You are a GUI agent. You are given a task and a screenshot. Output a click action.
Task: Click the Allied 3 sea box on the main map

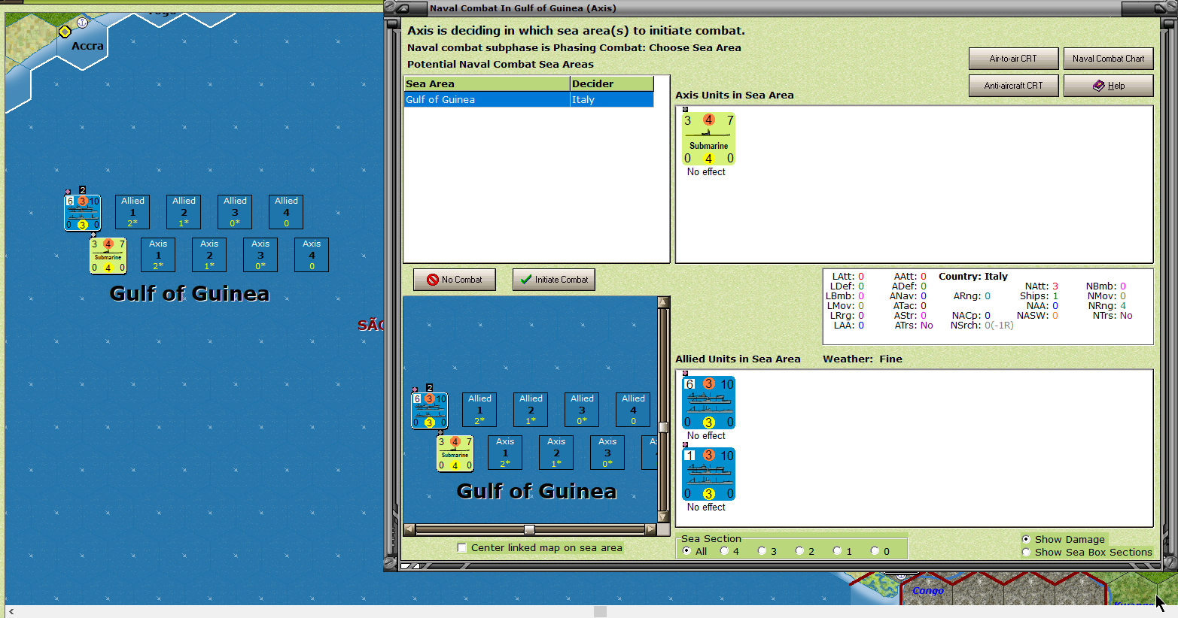[x=235, y=212]
